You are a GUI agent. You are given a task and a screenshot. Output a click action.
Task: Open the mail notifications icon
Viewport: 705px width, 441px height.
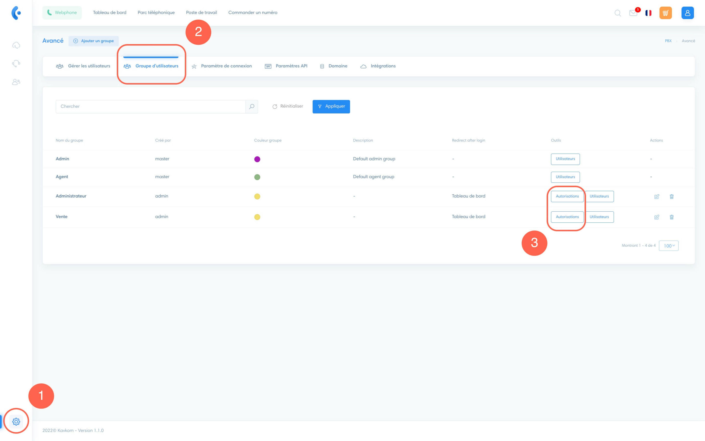[x=633, y=13]
